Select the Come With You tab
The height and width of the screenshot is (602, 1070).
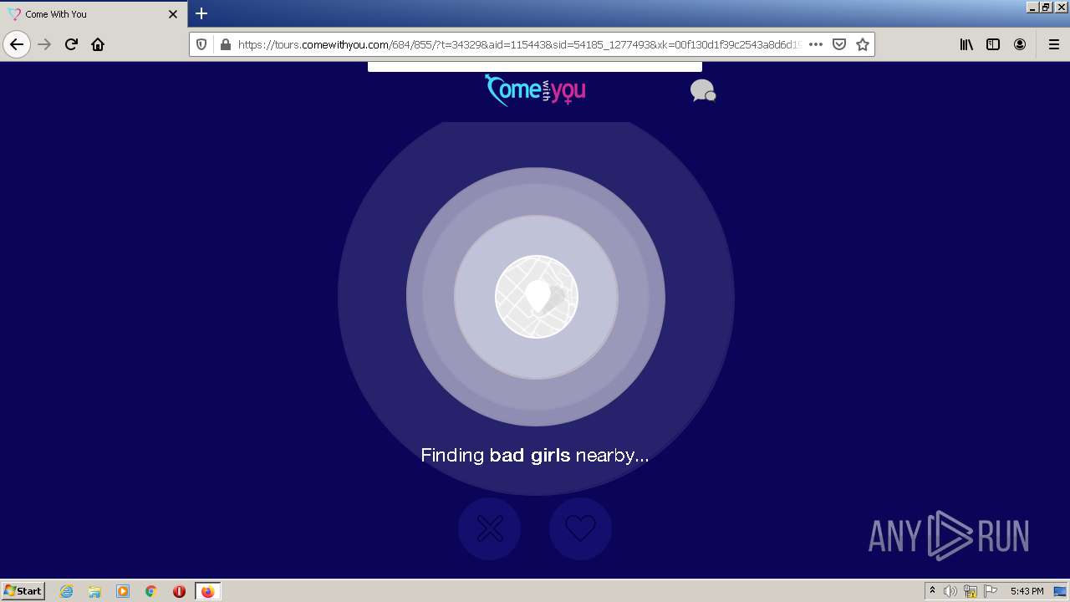[94, 14]
